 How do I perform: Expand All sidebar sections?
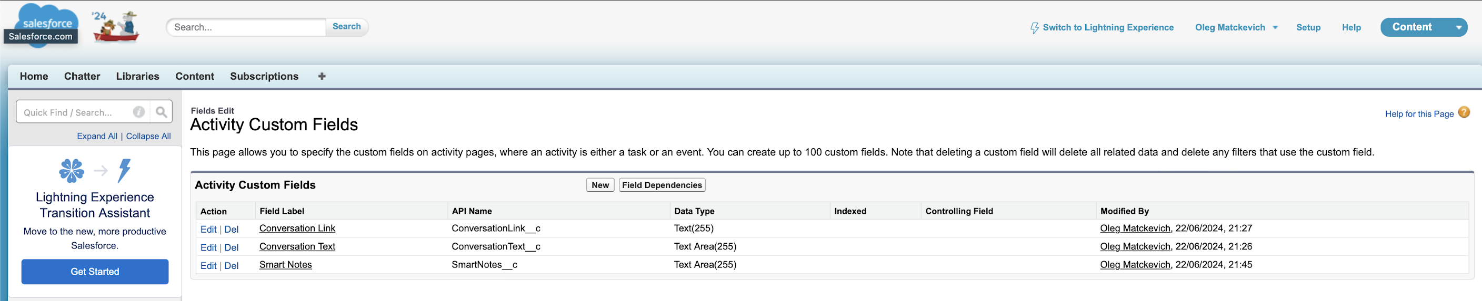click(97, 136)
